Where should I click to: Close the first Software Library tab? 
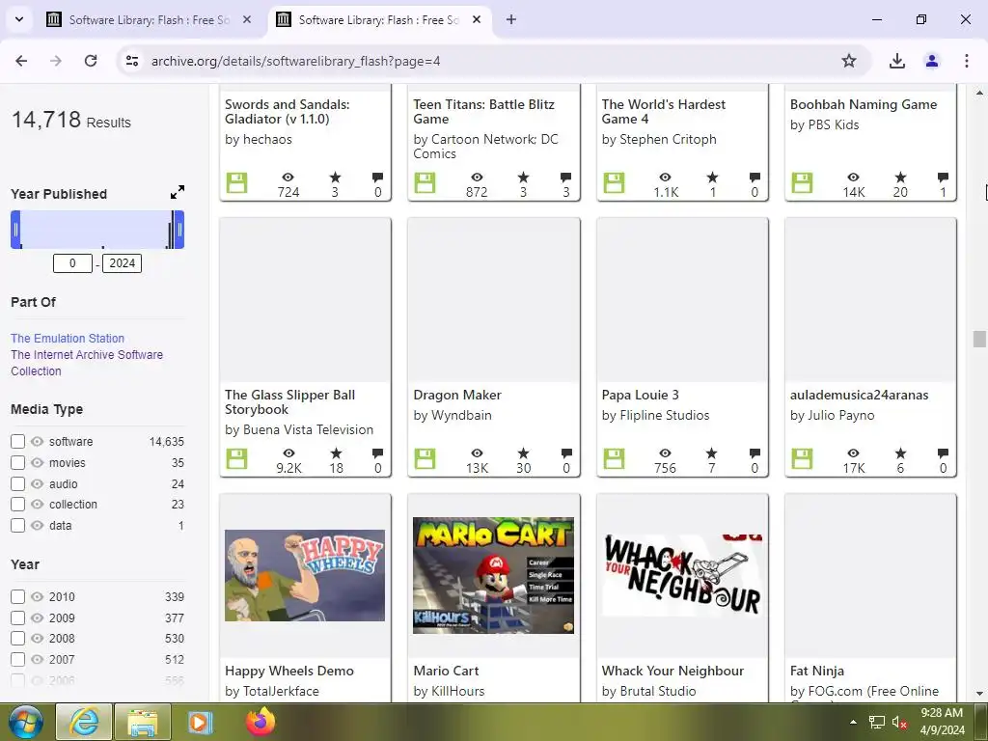[247, 19]
